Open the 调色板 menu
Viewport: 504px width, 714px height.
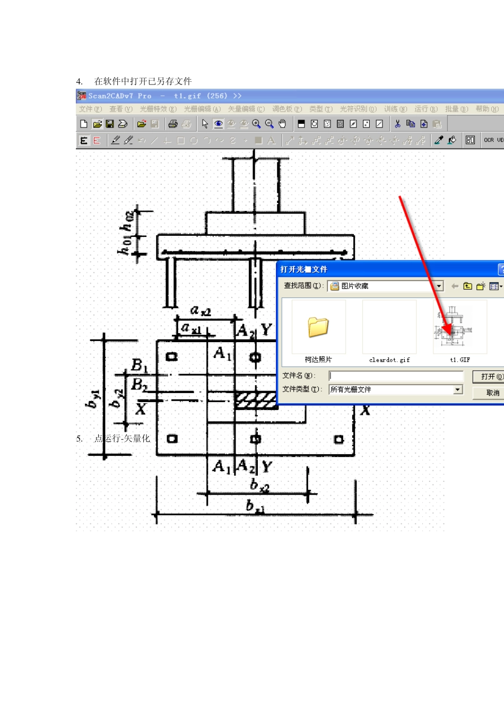point(287,109)
